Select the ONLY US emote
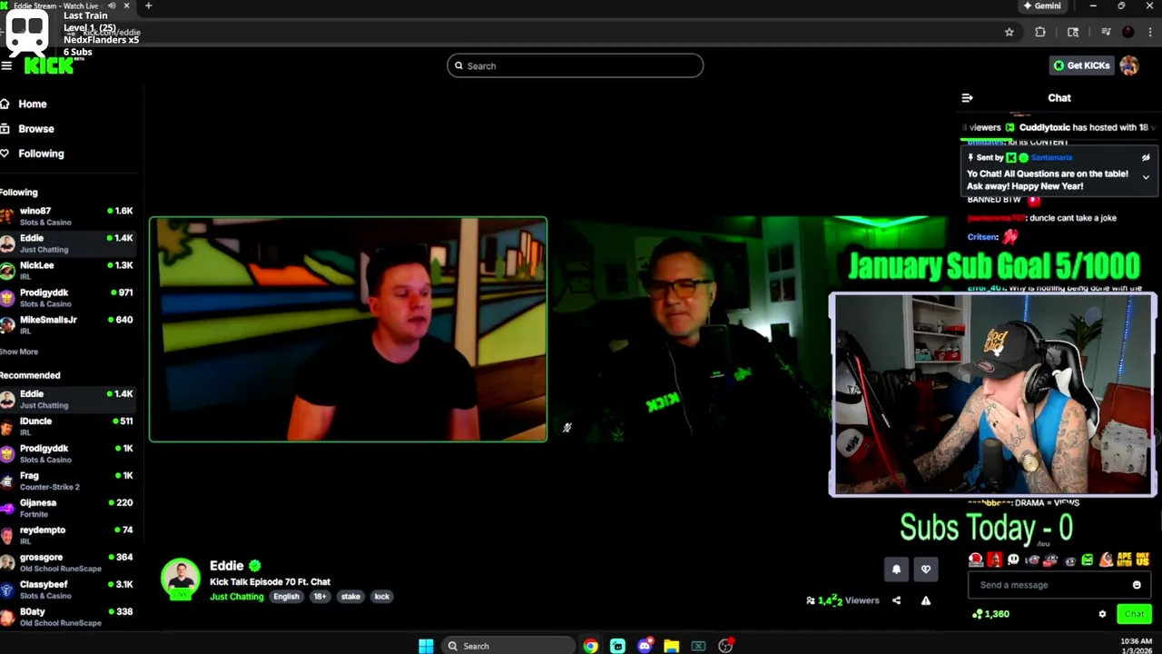The height and width of the screenshot is (654, 1162). click(x=1143, y=560)
